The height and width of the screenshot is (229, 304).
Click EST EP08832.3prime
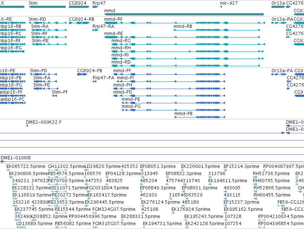tap(184, 174)
